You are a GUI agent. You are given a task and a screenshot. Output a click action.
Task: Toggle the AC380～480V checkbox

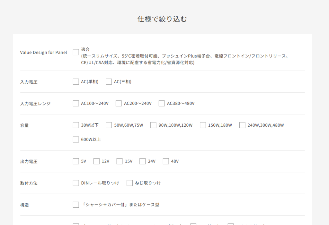pos(162,104)
